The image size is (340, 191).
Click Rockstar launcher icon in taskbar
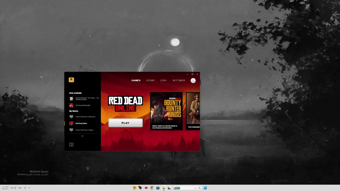tap(134, 188)
